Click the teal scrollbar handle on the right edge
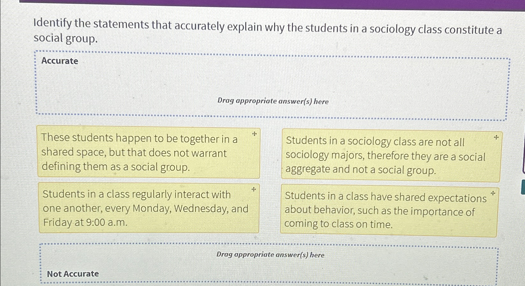525x286 pixels. click(x=522, y=186)
